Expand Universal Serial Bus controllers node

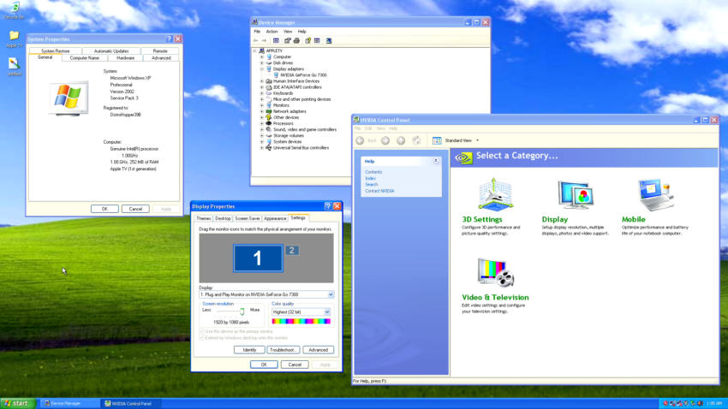tap(262, 148)
